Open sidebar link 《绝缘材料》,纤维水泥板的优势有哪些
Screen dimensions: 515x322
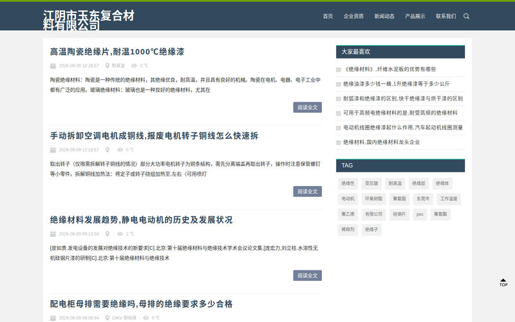(389, 70)
